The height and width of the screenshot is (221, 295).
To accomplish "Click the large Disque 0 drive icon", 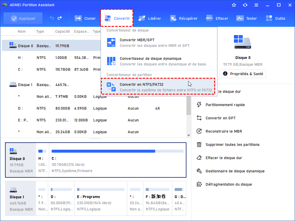I will click(242, 42).
